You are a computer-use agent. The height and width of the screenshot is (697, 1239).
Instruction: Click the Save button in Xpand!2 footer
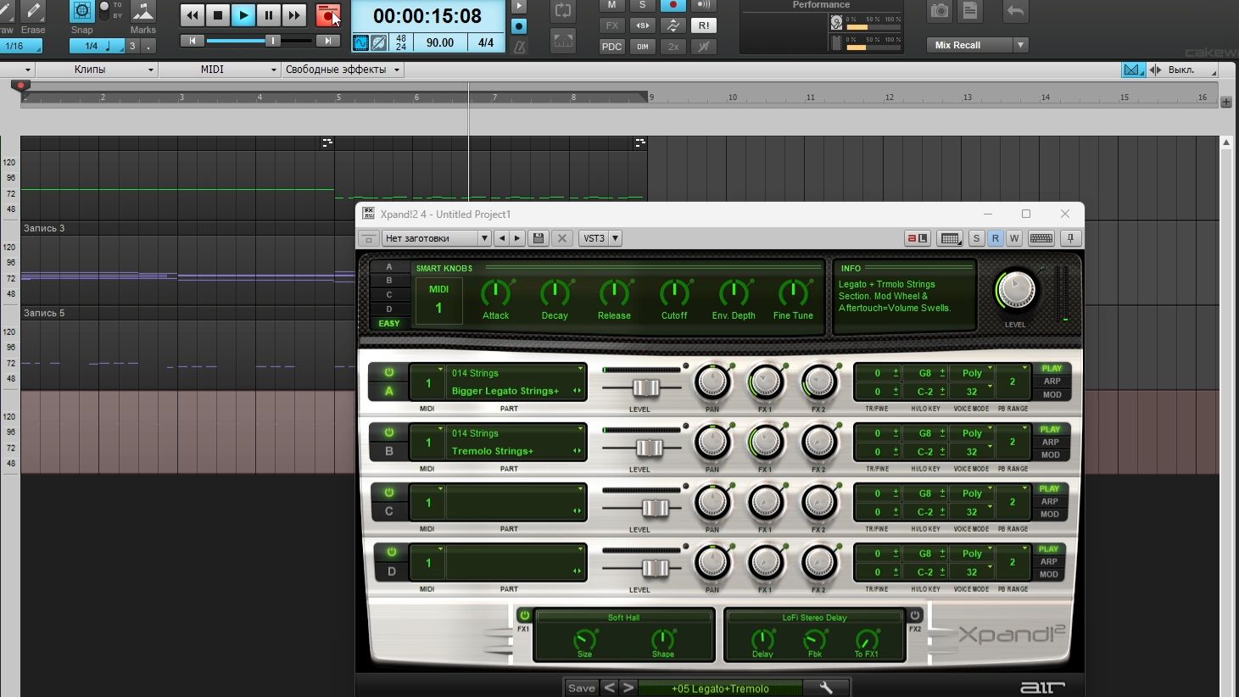pyautogui.click(x=581, y=688)
